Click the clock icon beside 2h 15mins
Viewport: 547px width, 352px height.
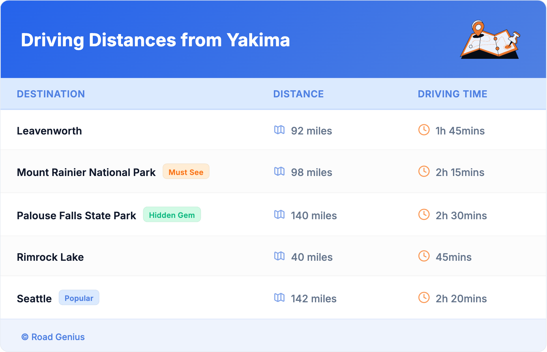pos(424,172)
